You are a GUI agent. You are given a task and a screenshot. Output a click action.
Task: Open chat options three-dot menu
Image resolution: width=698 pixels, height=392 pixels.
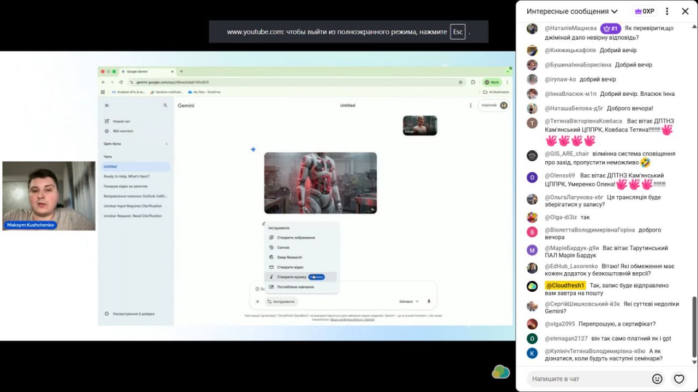666,11
